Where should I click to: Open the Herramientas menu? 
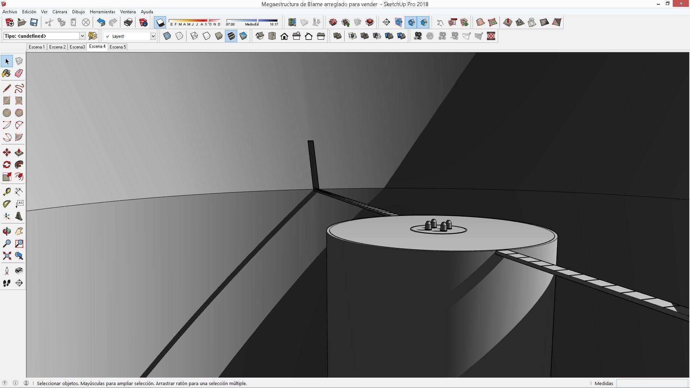(102, 12)
